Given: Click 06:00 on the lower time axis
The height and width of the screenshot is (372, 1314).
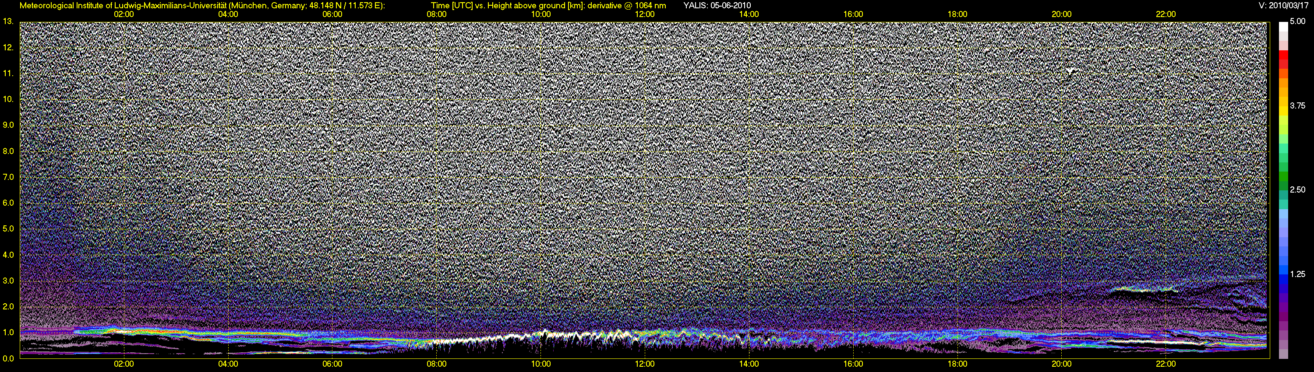Looking at the screenshot, I should click(x=332, y=364).
